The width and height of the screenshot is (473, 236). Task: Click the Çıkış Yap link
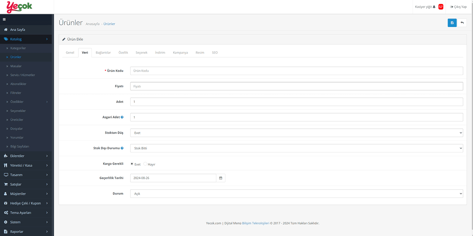pyautogui.click(x=458, y=7)
